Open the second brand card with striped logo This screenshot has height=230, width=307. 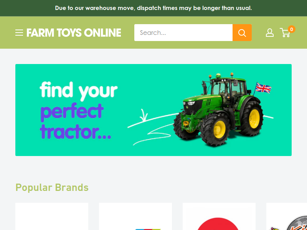135,216
